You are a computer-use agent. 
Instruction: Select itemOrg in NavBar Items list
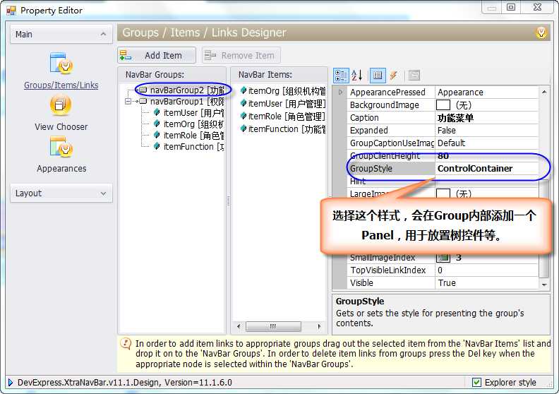pos(287,90)
